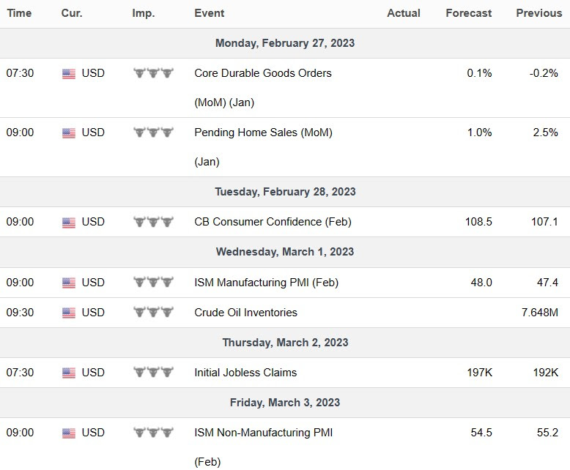
Task: Open the Initial Jobless Claims event
Action: (x=245, y=373)
